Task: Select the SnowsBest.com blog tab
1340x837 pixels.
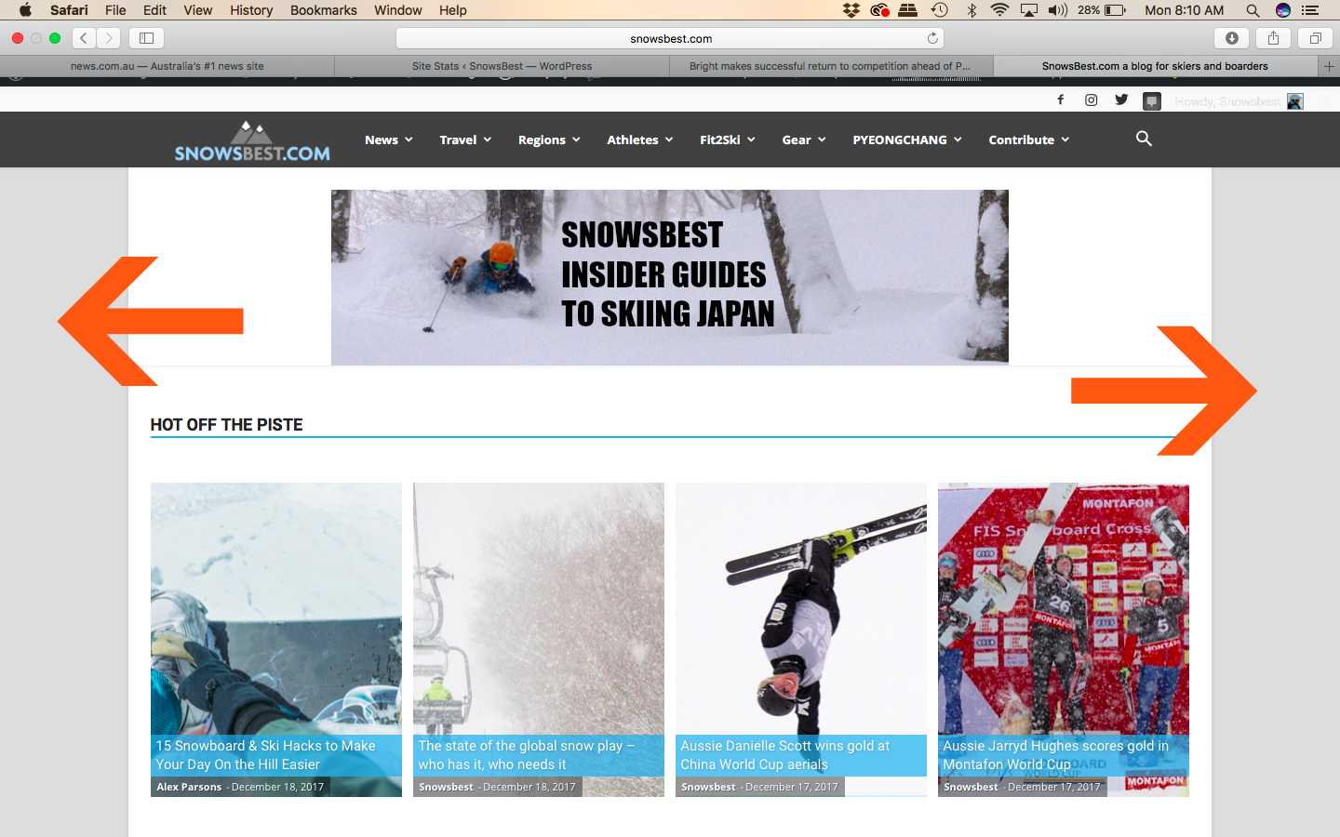Action: [1156, 66]
